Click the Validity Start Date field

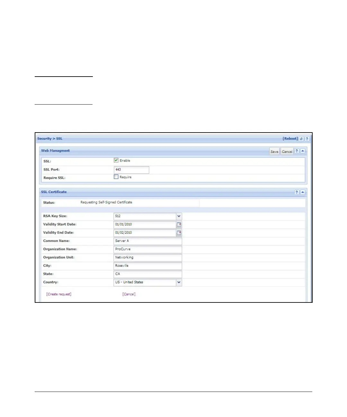tap(145, 225)
